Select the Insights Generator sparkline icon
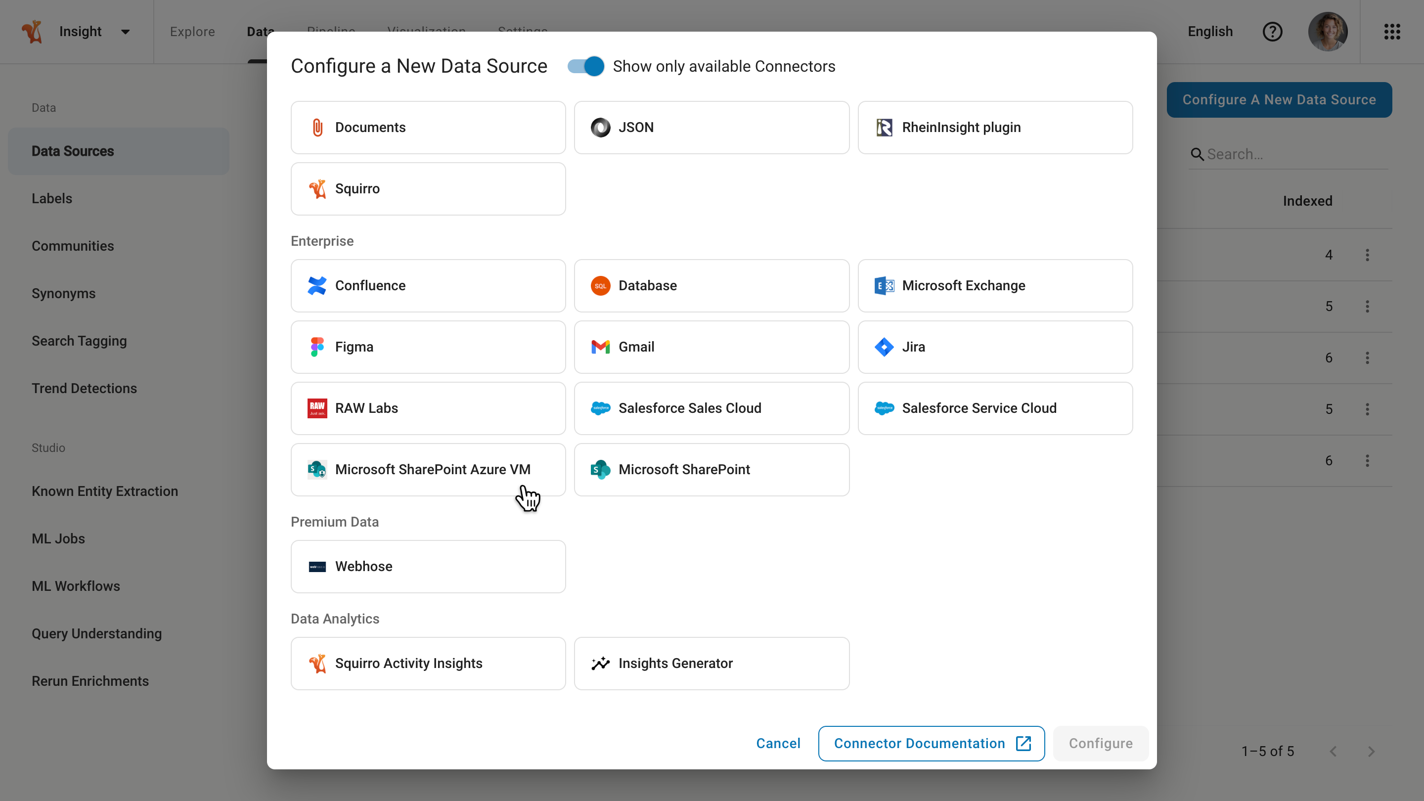 [600, 664]
